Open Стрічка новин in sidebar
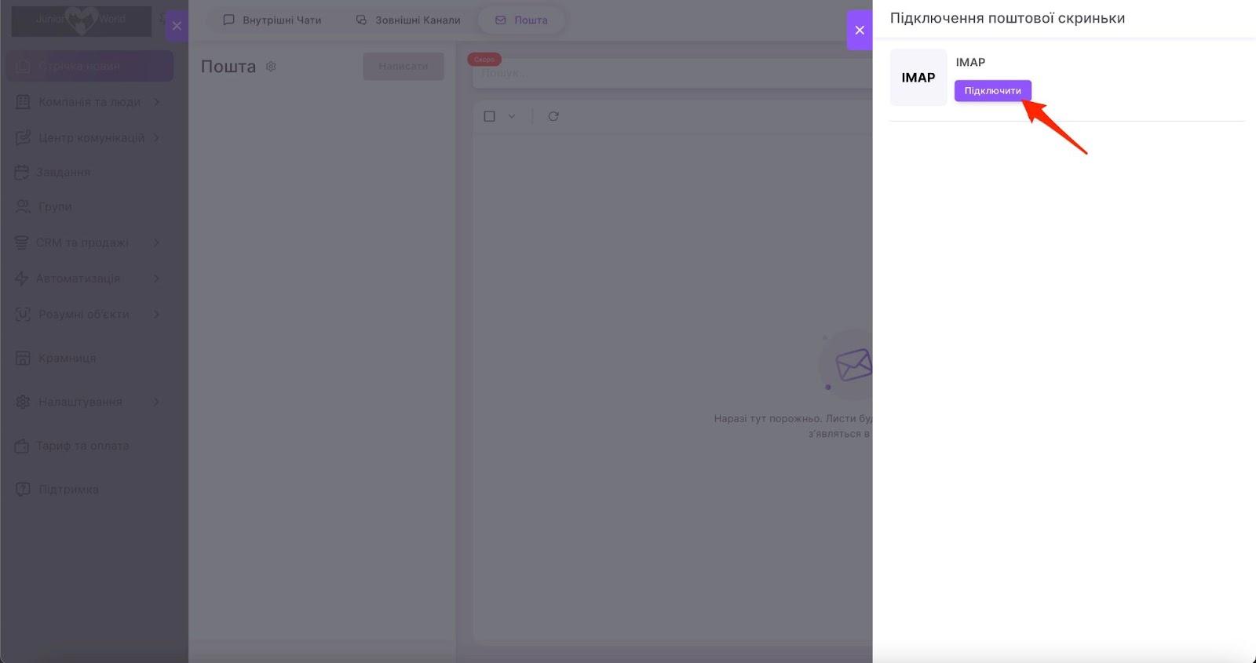Viewport: 1256px width, 663px height. [89, 66]
